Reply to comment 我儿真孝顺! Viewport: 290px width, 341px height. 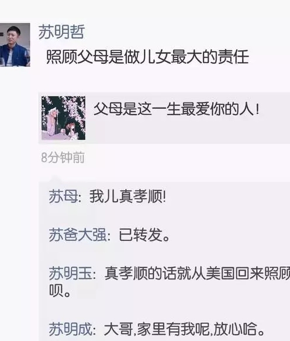point(127,197)
